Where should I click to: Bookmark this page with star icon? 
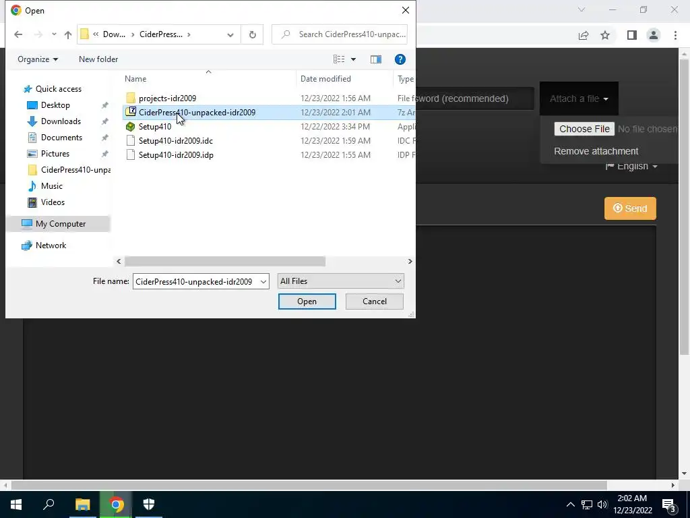605,36
